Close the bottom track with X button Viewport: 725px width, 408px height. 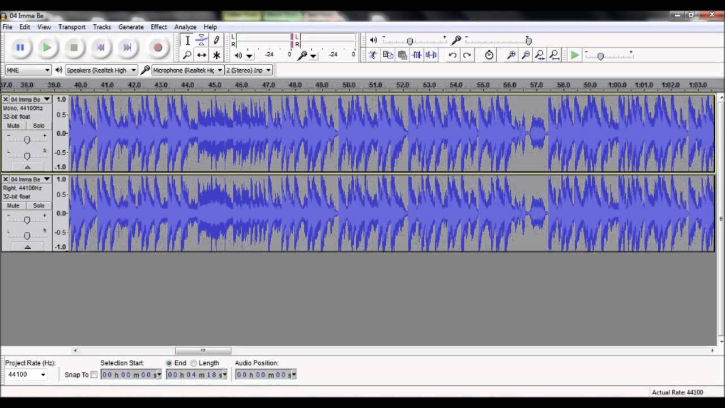coord(6,180)
